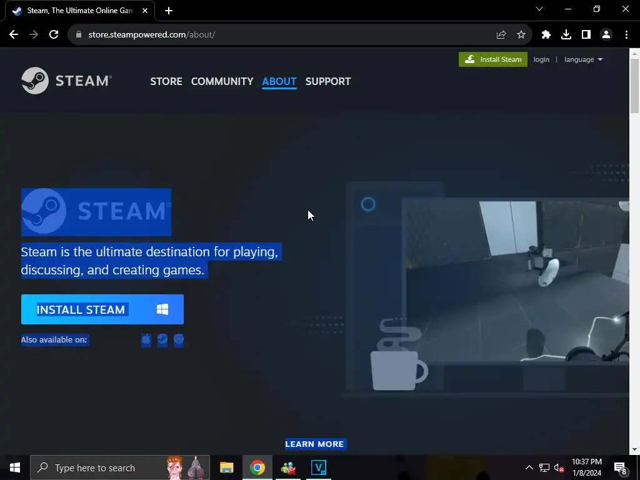Close the Steam browser tab
Viewport: 640px width, 480px height.
pos(145,11)
